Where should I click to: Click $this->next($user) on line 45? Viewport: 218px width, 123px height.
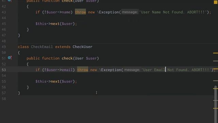(56, 24)
